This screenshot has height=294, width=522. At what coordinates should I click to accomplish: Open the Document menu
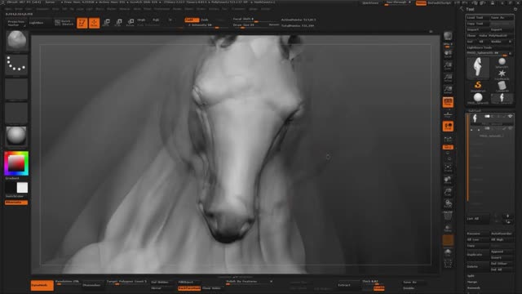pos(42,9)
